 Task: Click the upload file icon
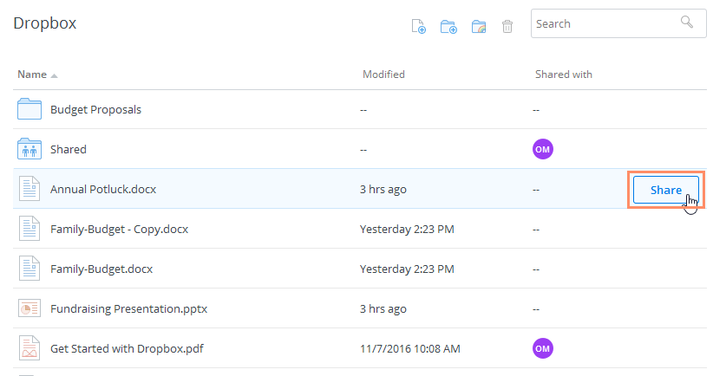coord(418,26)
